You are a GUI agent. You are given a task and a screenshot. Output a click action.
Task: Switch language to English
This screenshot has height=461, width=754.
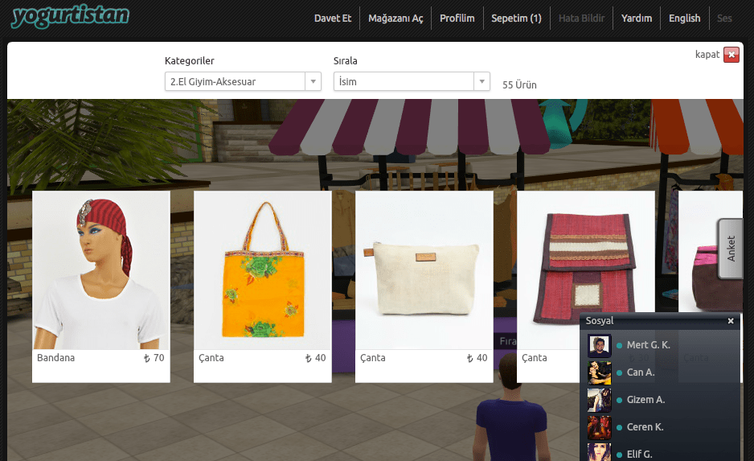pos(684,19)
